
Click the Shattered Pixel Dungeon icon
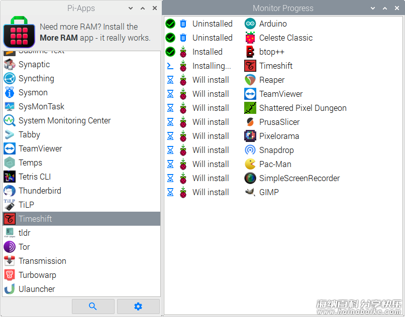click(x=250, y=108)
